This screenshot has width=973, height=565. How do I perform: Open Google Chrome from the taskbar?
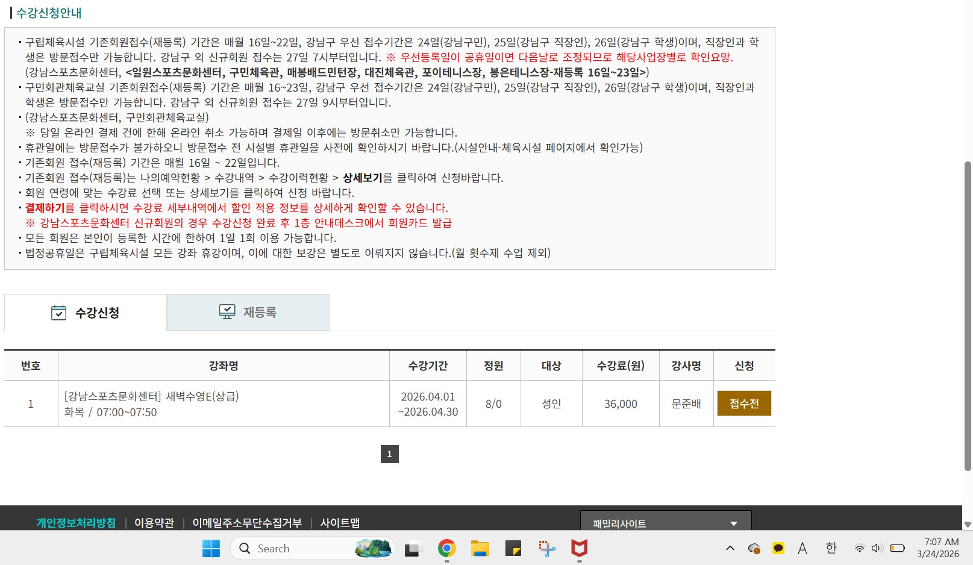pyautogui.click(x=446, y=548)
